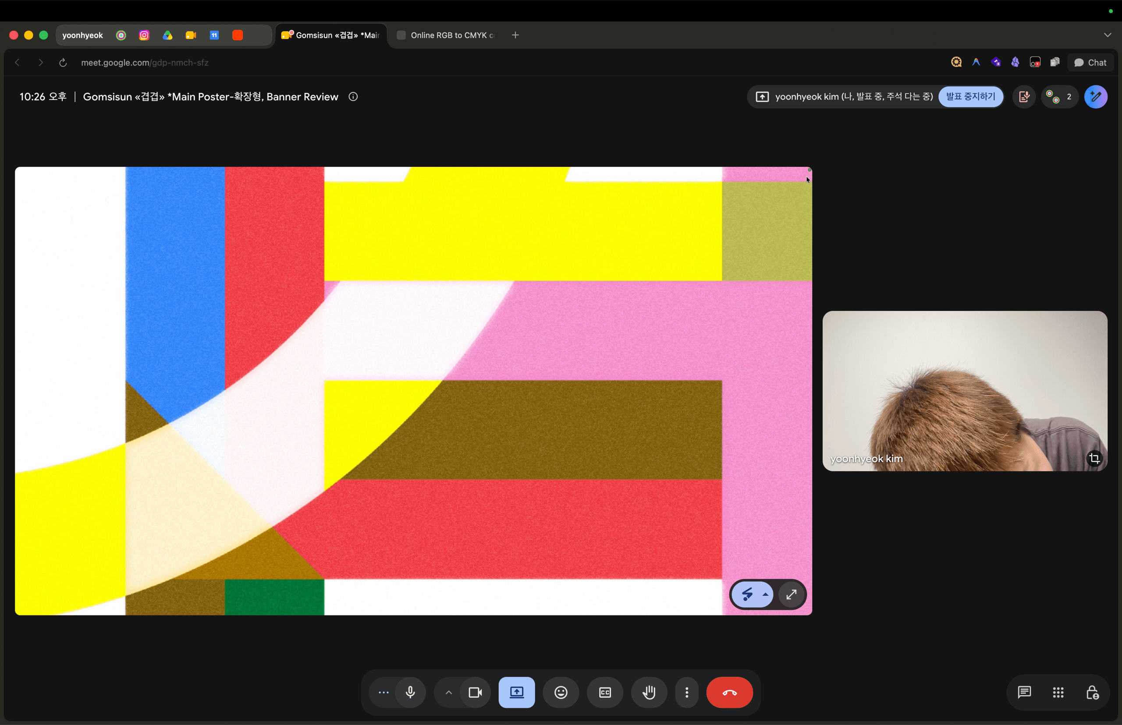Open a new browser tab
Image resolution: width=1122 pixels, height=725 pixels.
(515, 35)
